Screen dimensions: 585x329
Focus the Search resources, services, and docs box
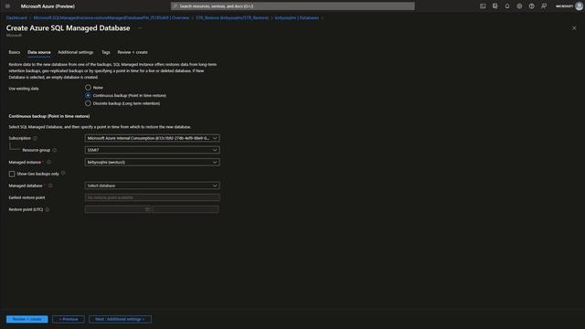click(x=292, y=6)
